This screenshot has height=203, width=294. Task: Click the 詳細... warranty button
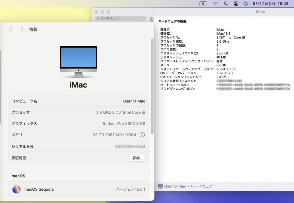137,158
